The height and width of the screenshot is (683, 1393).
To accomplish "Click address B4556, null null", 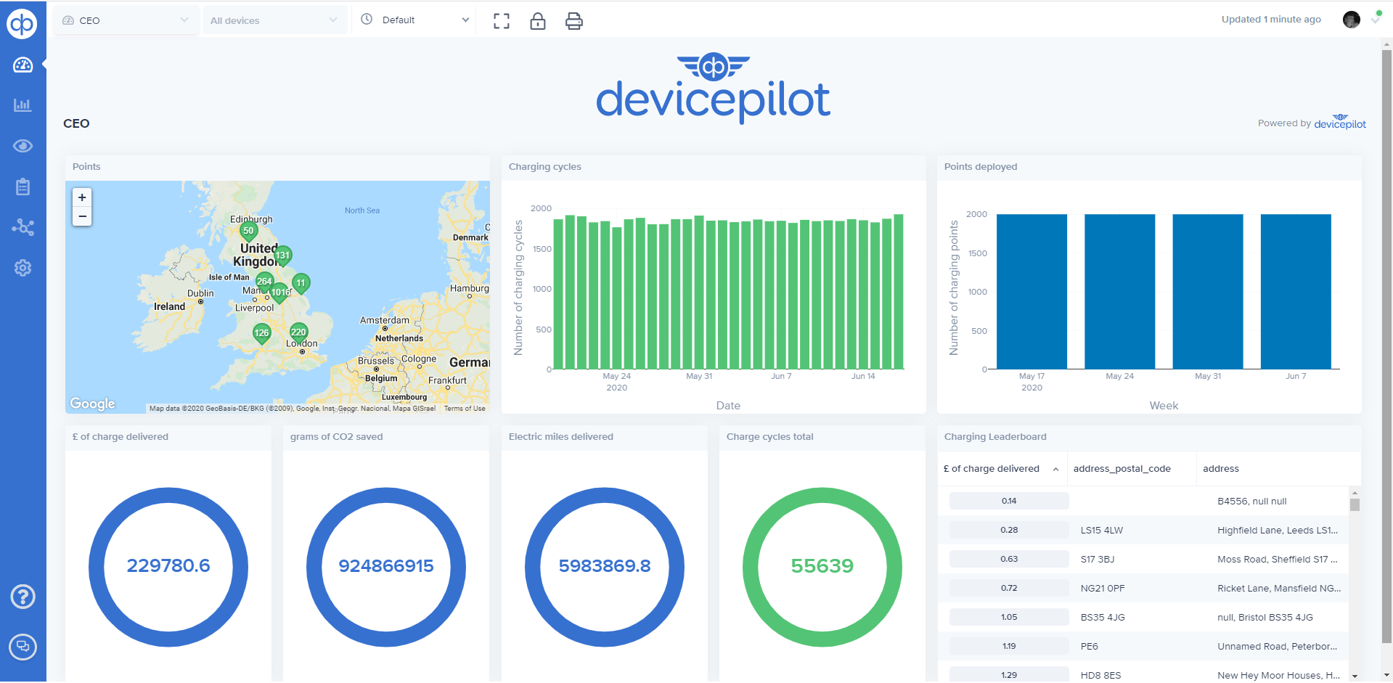I will [1252, 502].
